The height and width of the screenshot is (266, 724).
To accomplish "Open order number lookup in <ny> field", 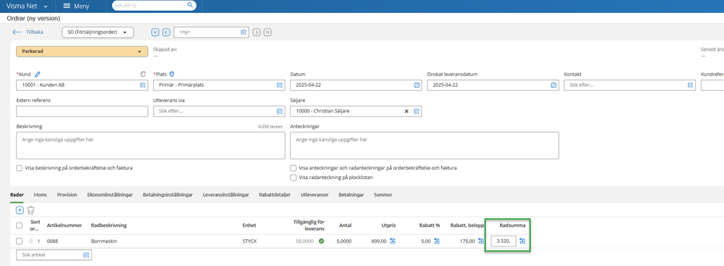I will click(x=244, y=33).
